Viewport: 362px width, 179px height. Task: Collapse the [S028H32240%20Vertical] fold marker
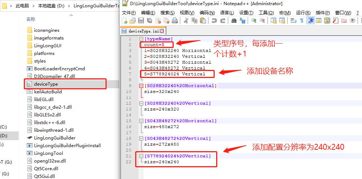141,103
